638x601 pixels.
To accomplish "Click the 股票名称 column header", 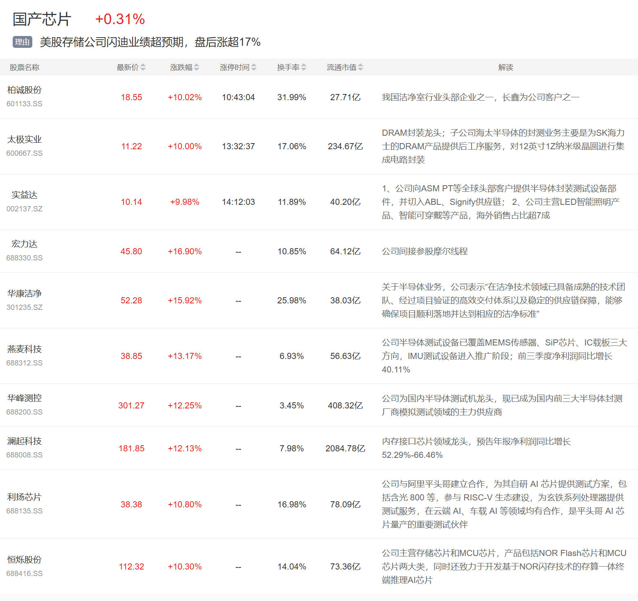I will pos(25,67).
